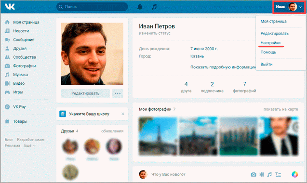Click the обновления link in Друзья block
This screenshot has height=183, width=307.
[112, 131]
